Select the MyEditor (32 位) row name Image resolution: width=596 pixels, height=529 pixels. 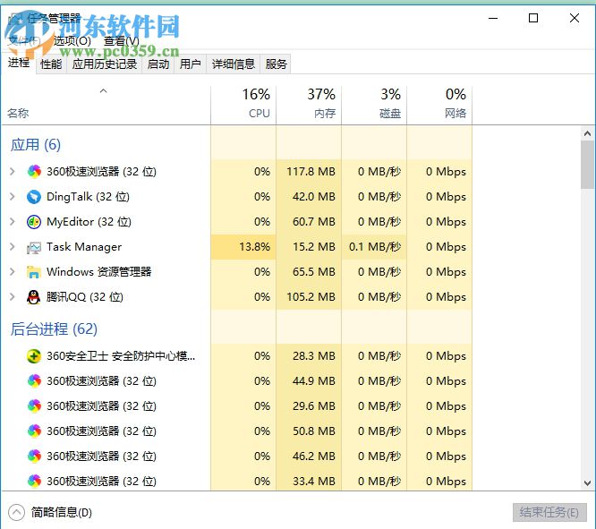(89, 222)
